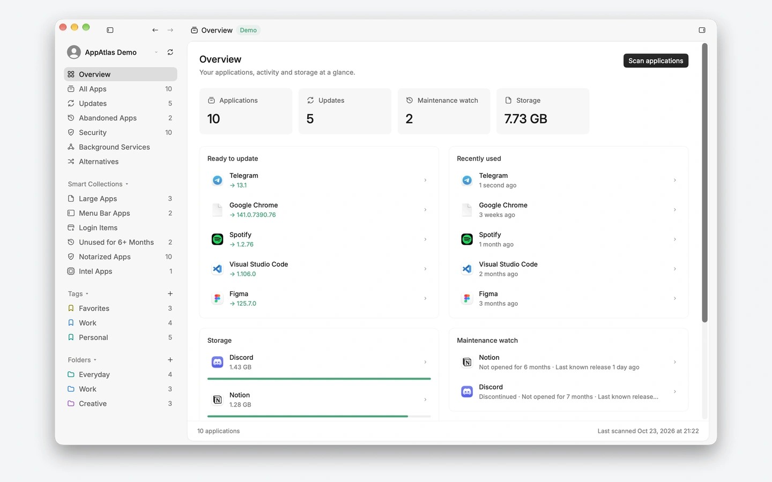The height and width of the screenshot is (482, 772).
Task: Open the AppAtlas Demo account dropdown
Action: click(x=156, y=52)
